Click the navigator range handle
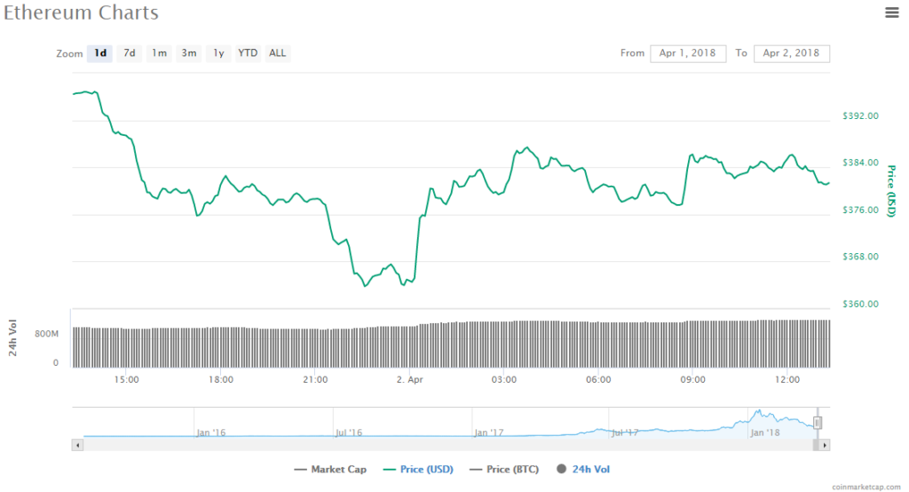This screenshot has height=492, width=909. pos(818,423)
